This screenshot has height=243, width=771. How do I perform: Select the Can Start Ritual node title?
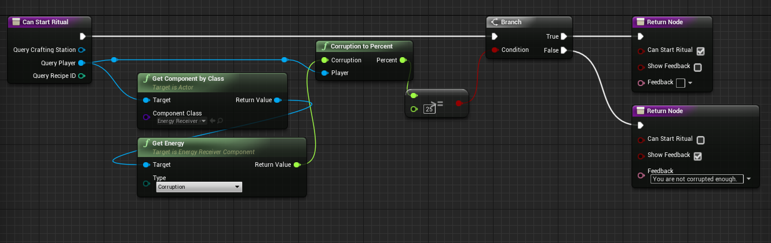click(45, 22)
